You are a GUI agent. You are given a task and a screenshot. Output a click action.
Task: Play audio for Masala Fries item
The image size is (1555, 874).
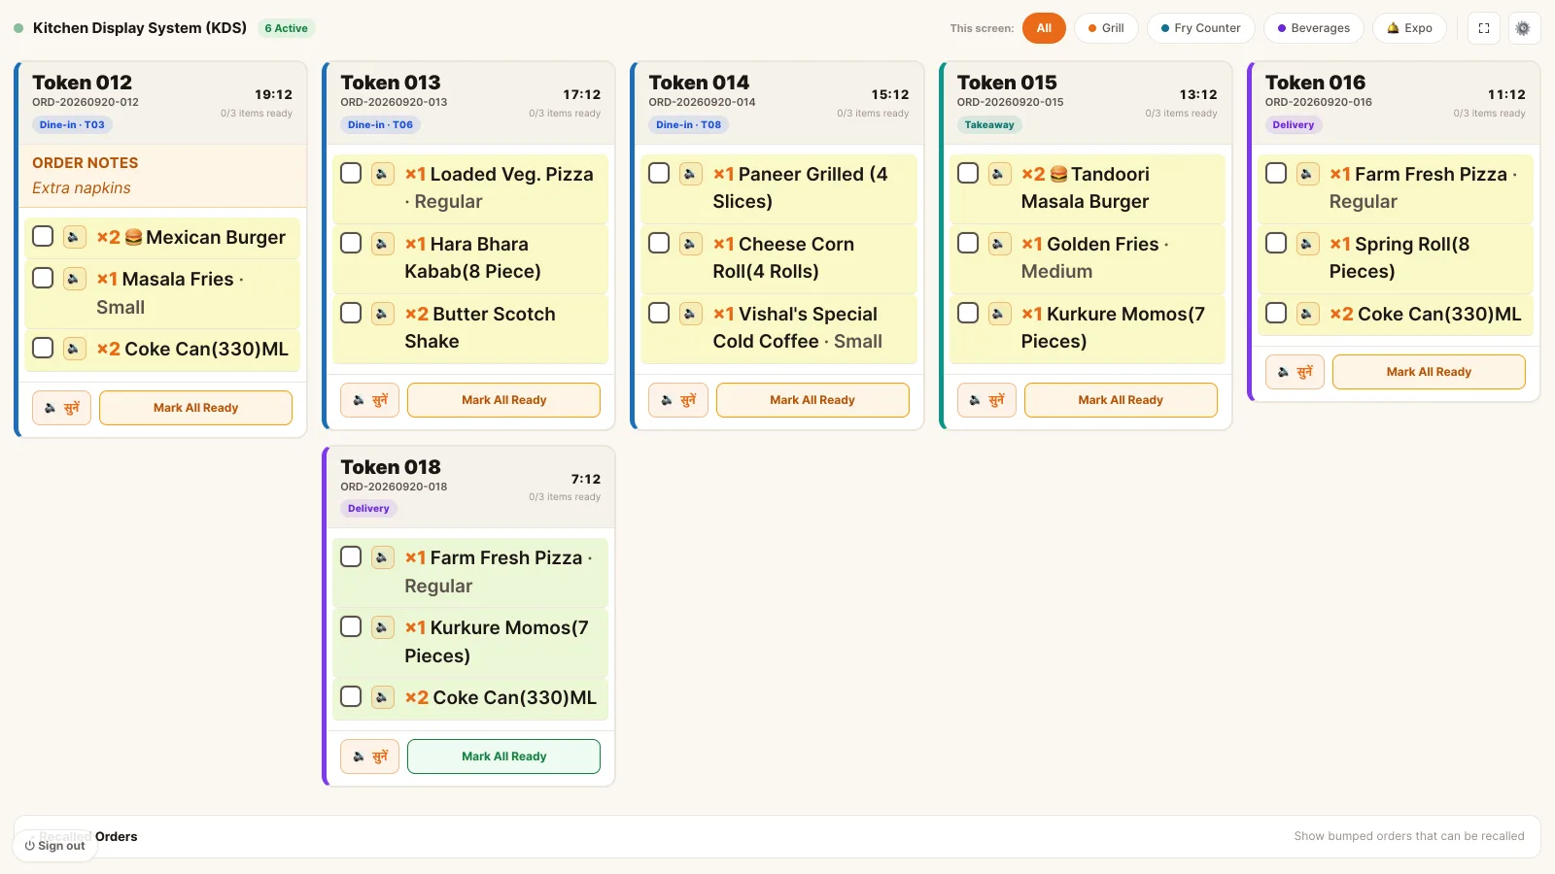click(74, 279)
